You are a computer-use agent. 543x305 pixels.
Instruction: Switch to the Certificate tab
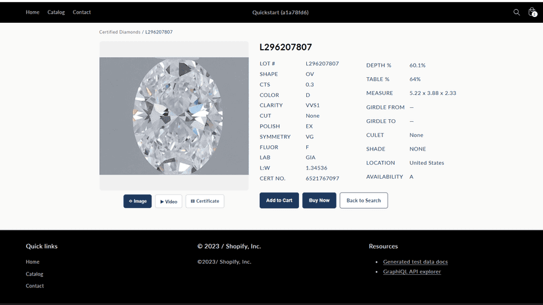coord(205,201)
